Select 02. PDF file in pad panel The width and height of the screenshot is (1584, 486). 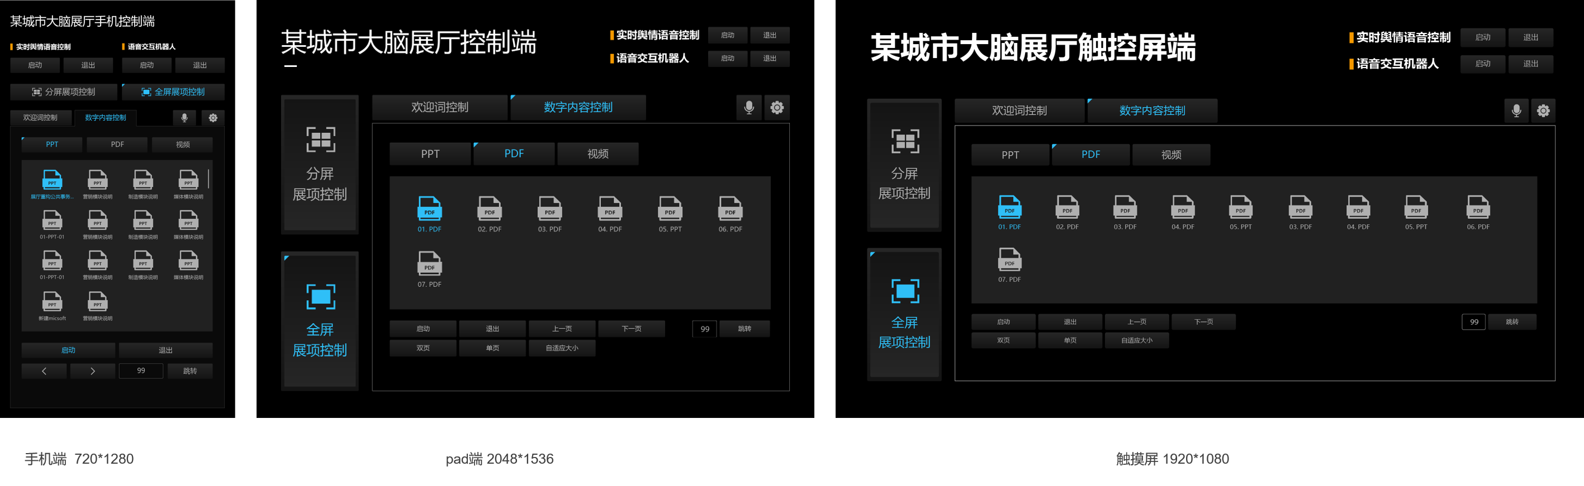click(490, 214)
